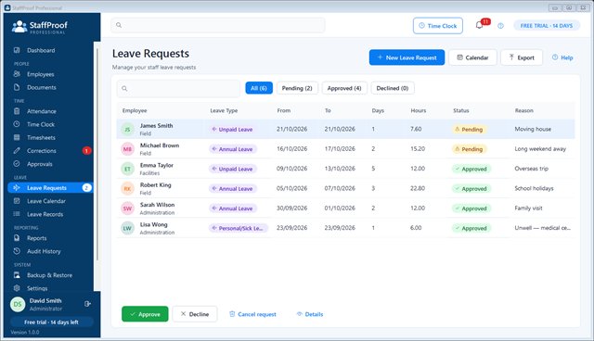
Task: Click Emma Taylor's Approved status badge
Action: point(471,169)
